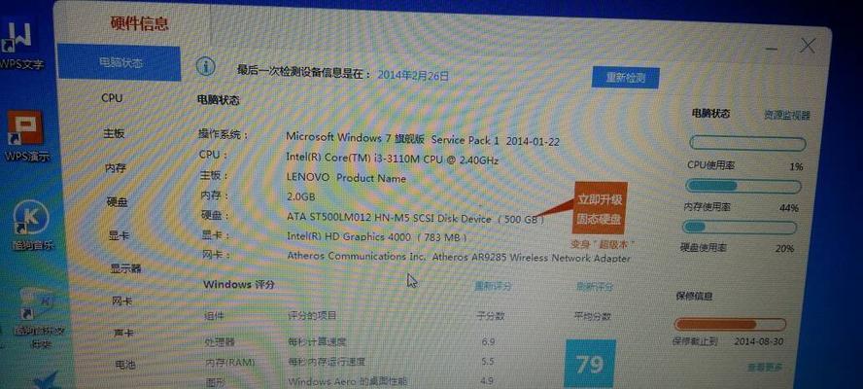Image resolution: width=863 pixels, height=389 pixels.
Task: Open the 资源监视器 link
Action: pyautogui.click(x=787, y=116)
